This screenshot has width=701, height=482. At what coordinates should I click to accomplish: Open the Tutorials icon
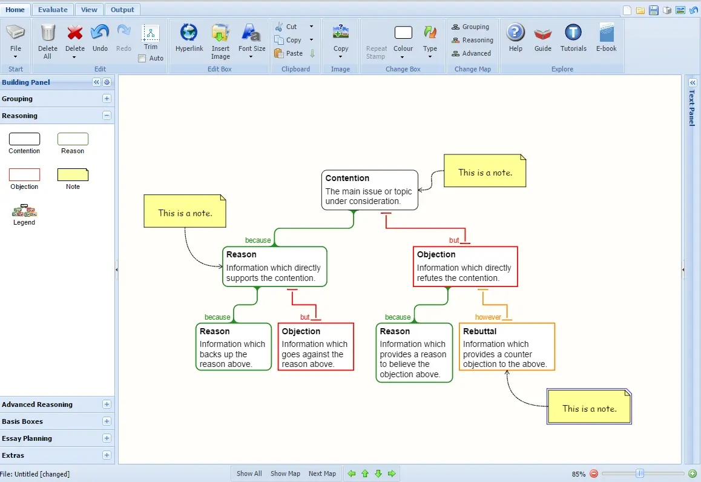pos(573,33)
